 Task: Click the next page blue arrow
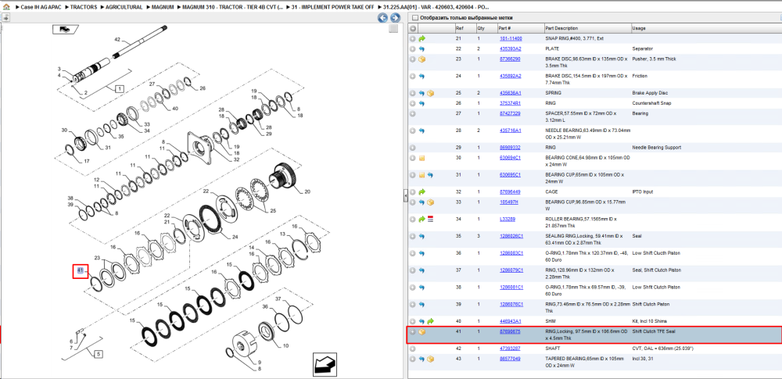click(394, 18)
